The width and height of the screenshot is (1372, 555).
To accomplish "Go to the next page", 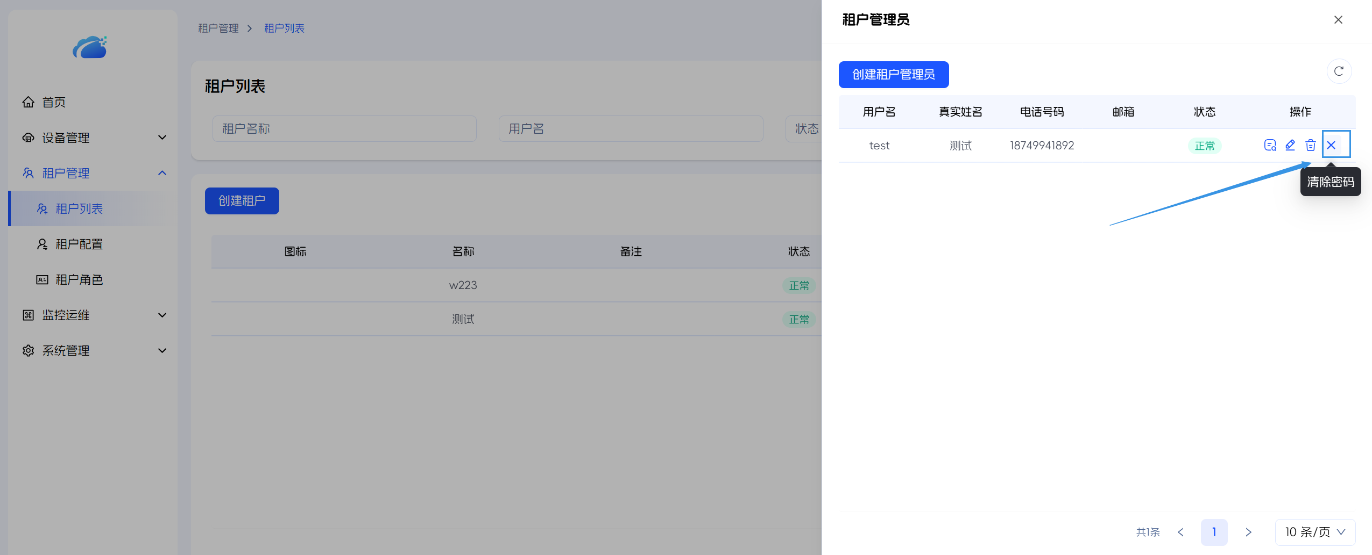I will [1249, 532].
